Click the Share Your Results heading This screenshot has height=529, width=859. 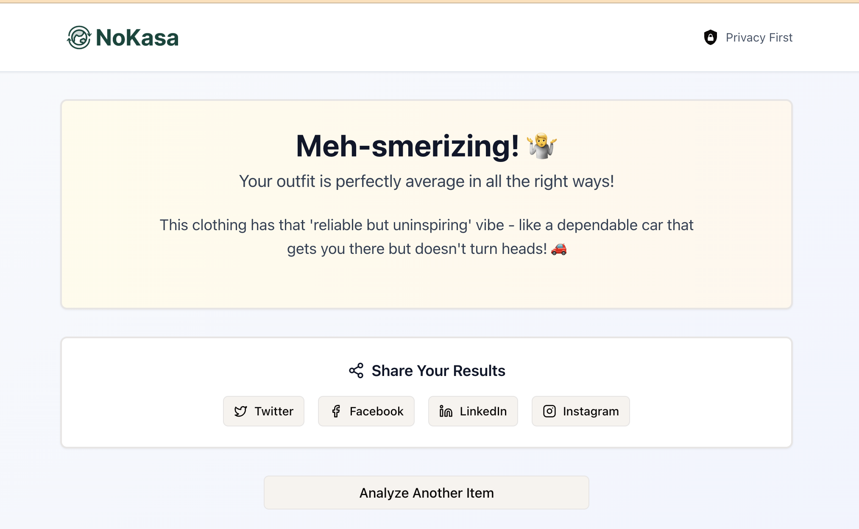(x=438, y=370)
